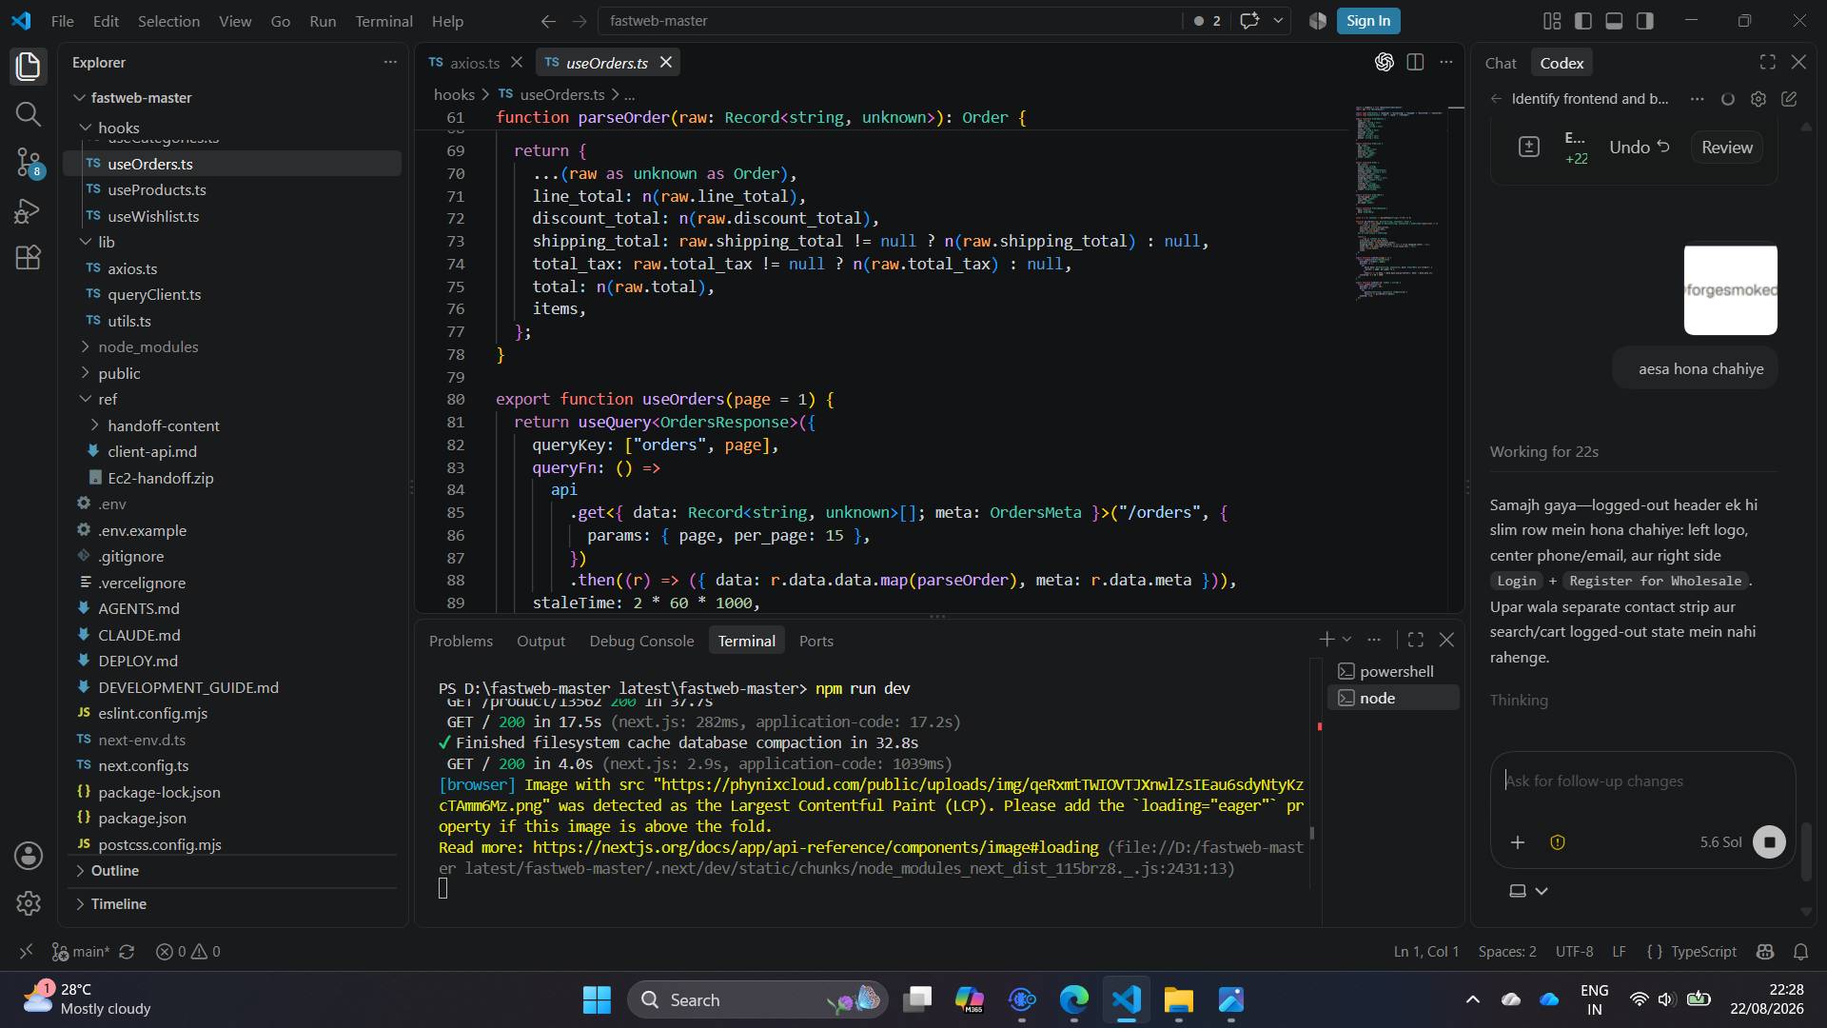Stop the running Codex task
The height and width of the screenshot is (1028, 1827).
[1770, 842]
